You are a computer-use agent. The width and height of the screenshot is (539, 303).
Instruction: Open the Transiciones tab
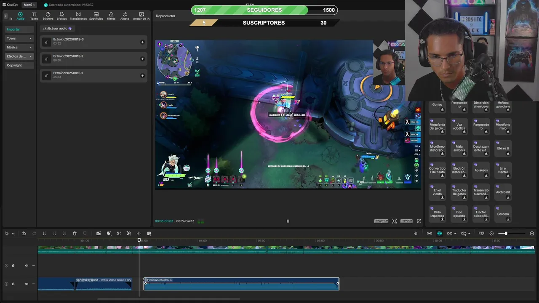tap(78, 16)
